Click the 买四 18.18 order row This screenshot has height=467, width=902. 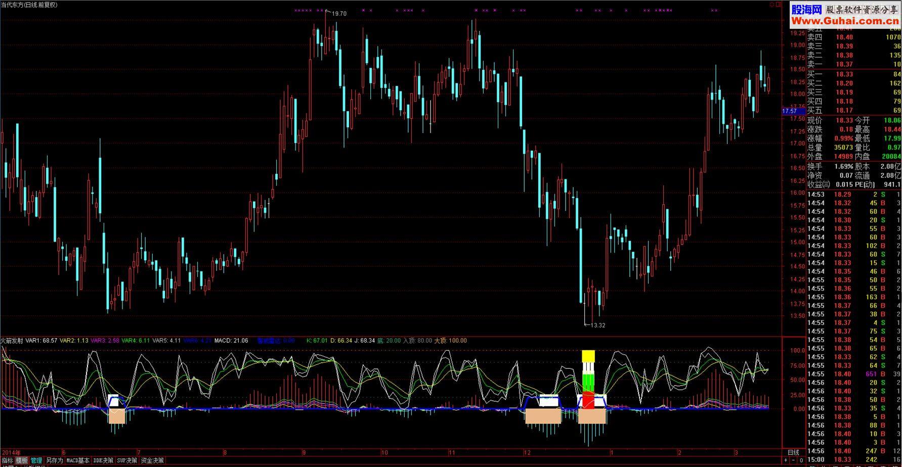[x=854, y=102]
